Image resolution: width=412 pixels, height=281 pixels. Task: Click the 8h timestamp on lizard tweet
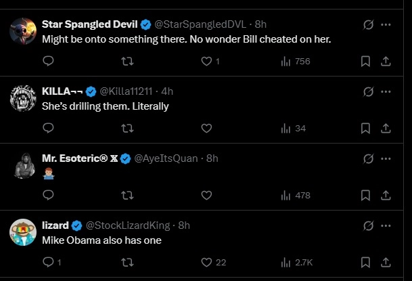click(x=184, y=225)
